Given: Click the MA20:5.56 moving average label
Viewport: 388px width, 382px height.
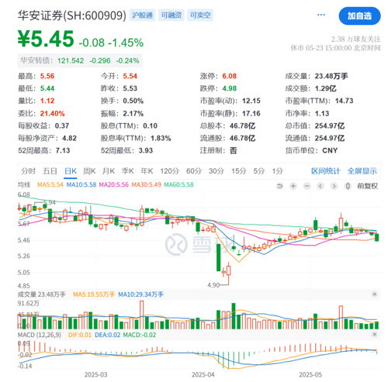Looking at the screenshot, I should point(114,184).
